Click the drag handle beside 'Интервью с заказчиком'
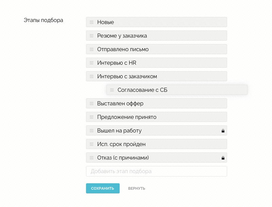Image resolution: width=272 pixels, height=207 pixels. tap(91, 76)
